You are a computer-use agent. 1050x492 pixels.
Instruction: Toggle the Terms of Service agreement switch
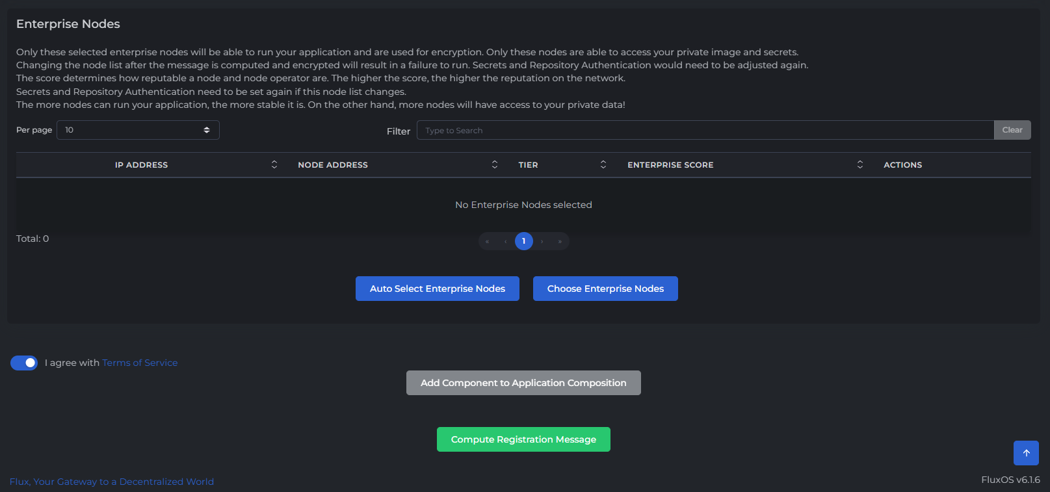[24, 363]
